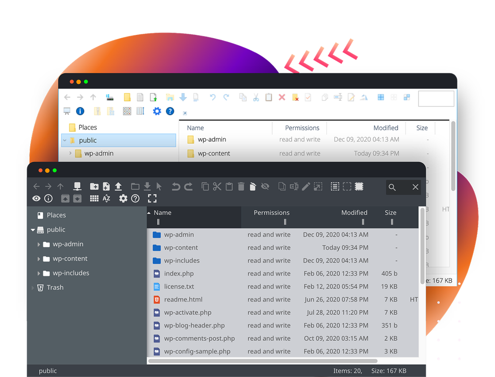Click the red X delete icon in light window
The height and width of the screenshot is (377, 495).
[x=282, y=97]
